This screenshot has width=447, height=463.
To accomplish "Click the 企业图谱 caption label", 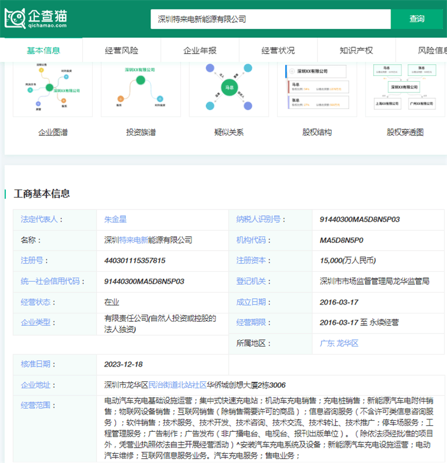I will pos(53,132).
